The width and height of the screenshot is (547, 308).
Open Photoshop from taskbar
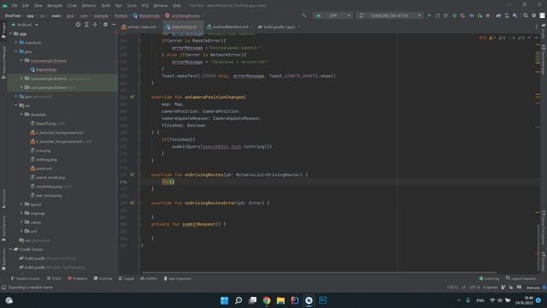323,300
